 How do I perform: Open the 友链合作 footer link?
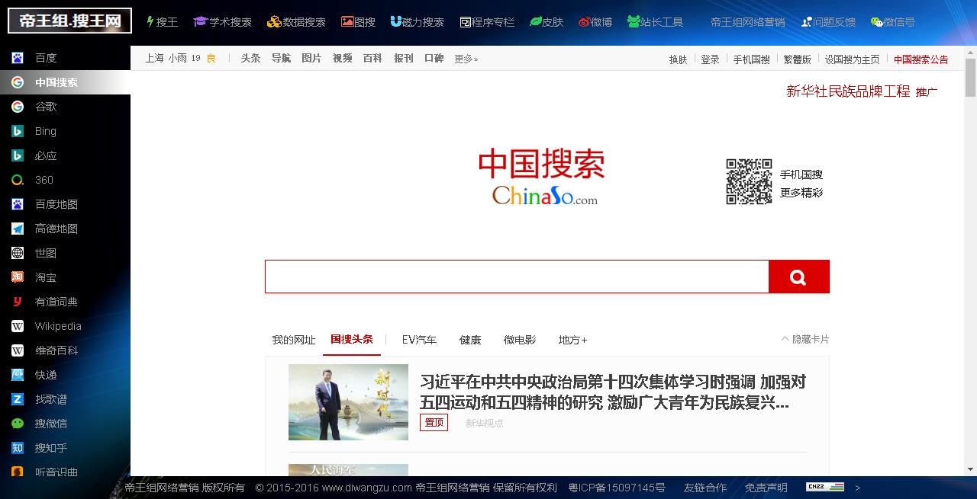[705, 488]
